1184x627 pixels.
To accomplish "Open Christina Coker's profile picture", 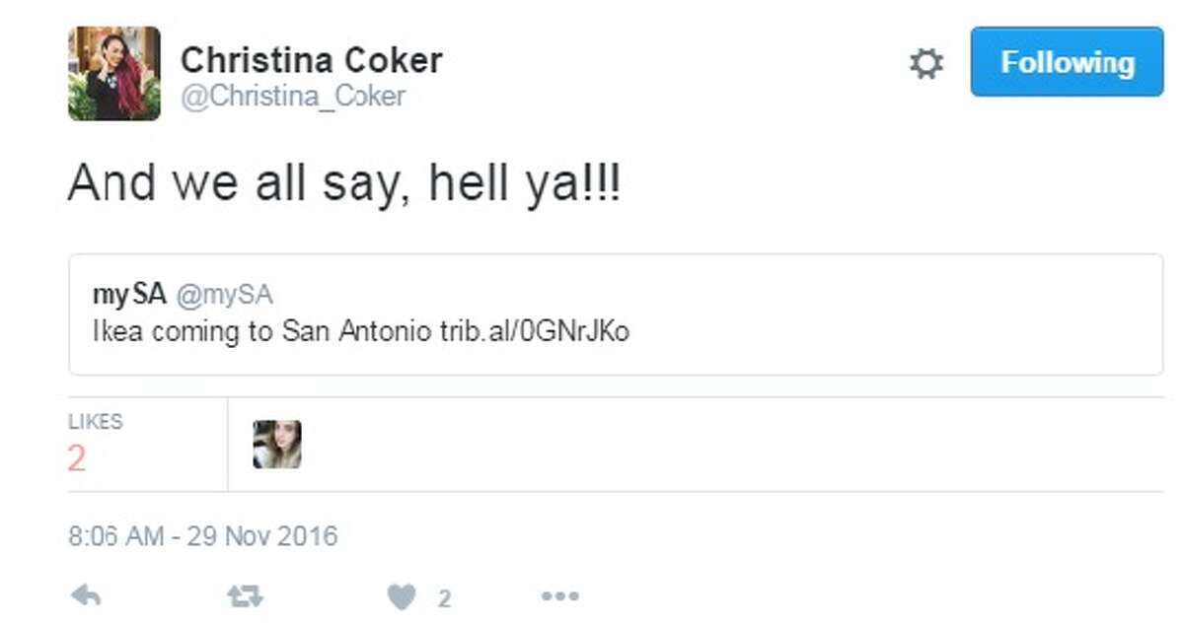I will 114,73.
